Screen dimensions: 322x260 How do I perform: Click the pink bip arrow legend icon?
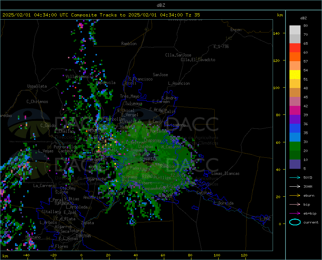(295, 205)
